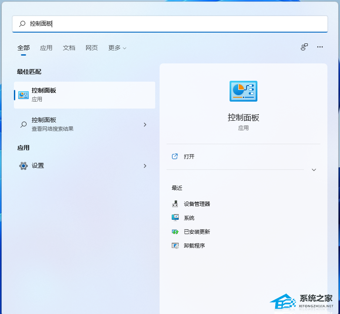Image resolution: width=340 pixels, height=314 pixels.
Task: Open the three-dot more options menu
Action: [x=320, y=47]
